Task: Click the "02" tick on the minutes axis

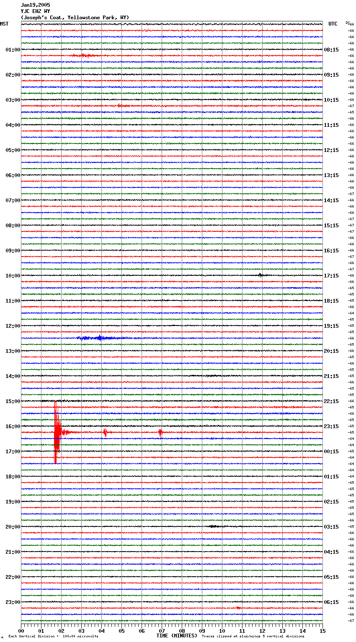Action: (61, 631)
